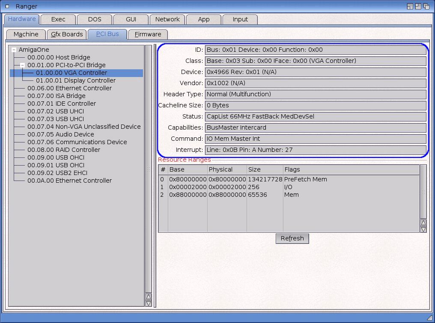Switch to the Network tab

tap(167, 19)
